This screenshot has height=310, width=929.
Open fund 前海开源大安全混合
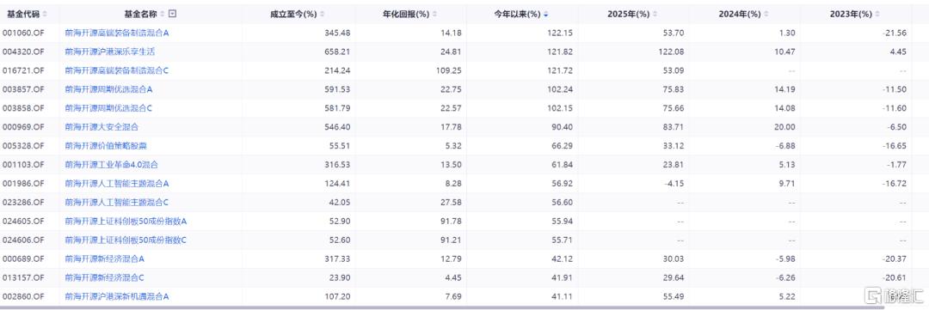102,127
